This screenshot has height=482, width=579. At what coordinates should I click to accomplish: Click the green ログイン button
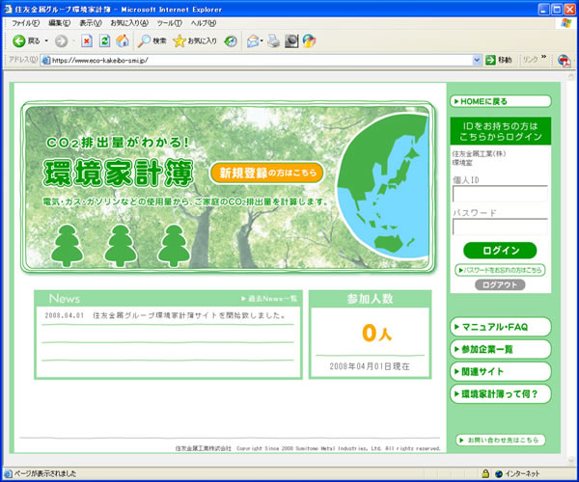coord(500,251)
